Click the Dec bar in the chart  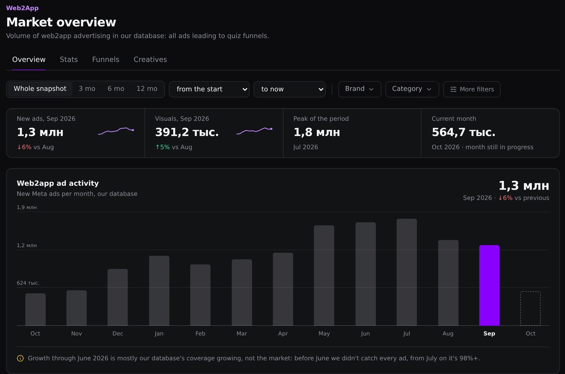pos(117,297)
